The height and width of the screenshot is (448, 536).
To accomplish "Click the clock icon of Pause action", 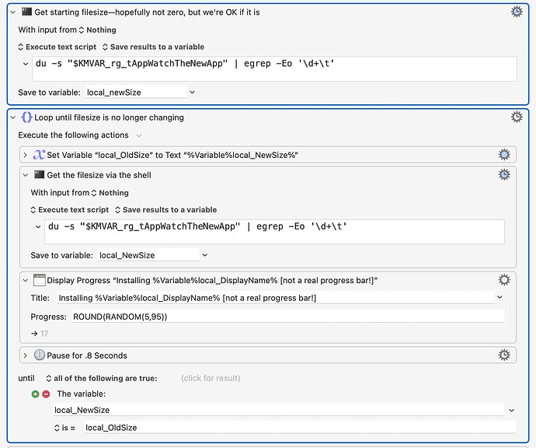I will pos(40,355).
